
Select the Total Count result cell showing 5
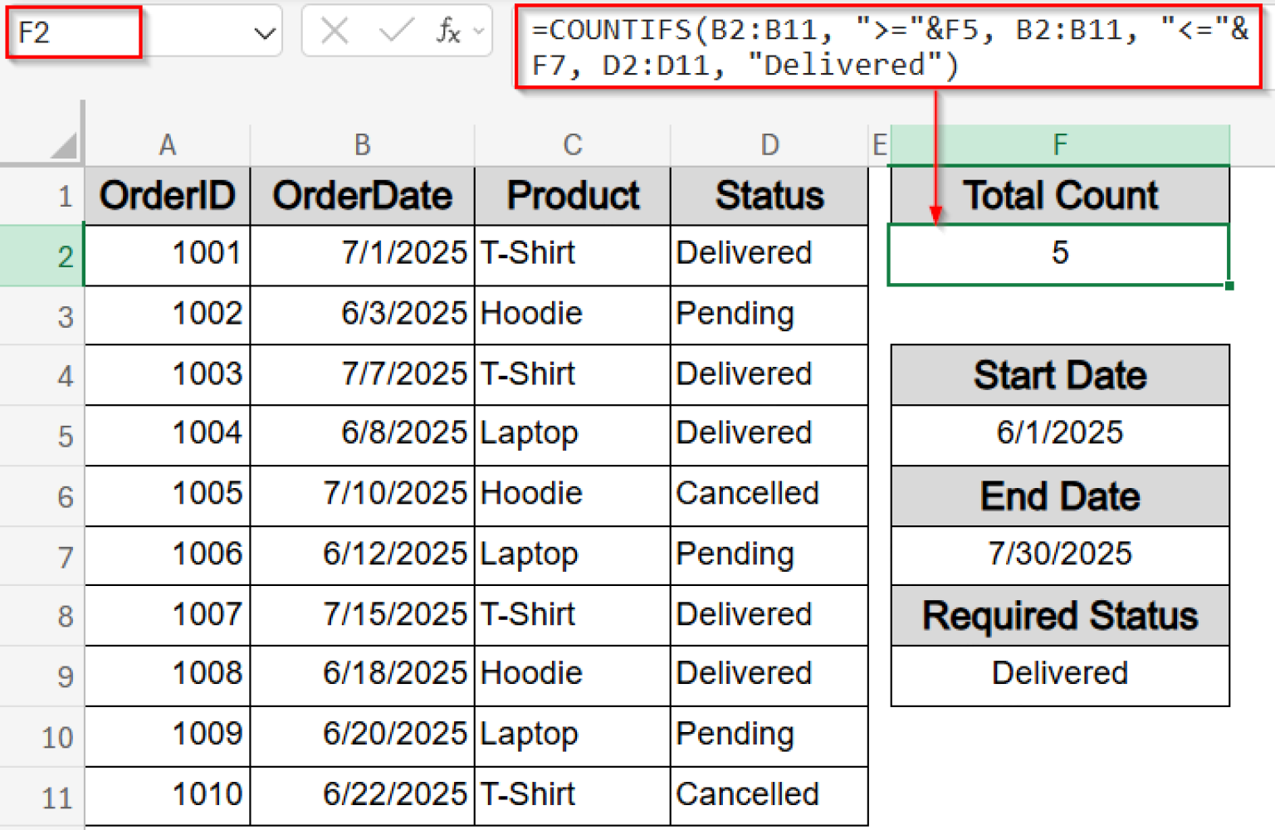(x=1059, y=253)
